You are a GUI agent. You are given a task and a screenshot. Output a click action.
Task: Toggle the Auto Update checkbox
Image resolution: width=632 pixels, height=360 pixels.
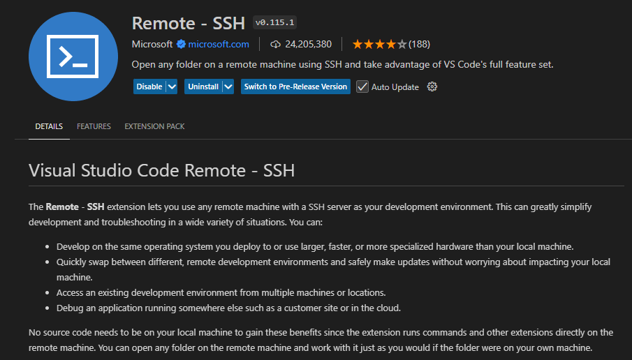tap(362, 87)
